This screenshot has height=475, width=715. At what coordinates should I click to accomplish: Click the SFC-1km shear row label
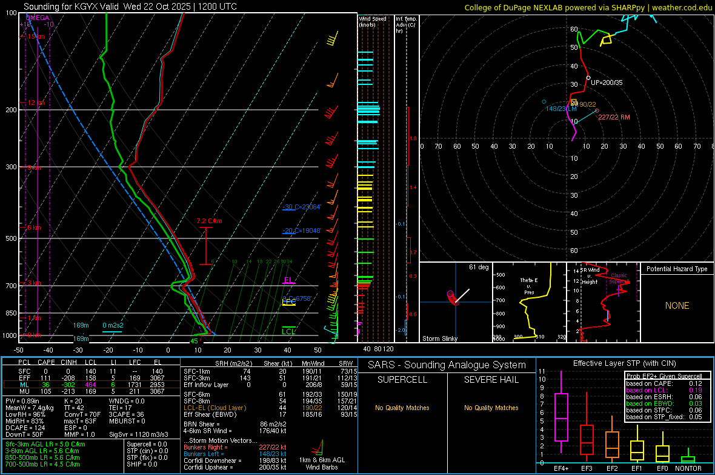pyautogui.click(x=197, y=372)
